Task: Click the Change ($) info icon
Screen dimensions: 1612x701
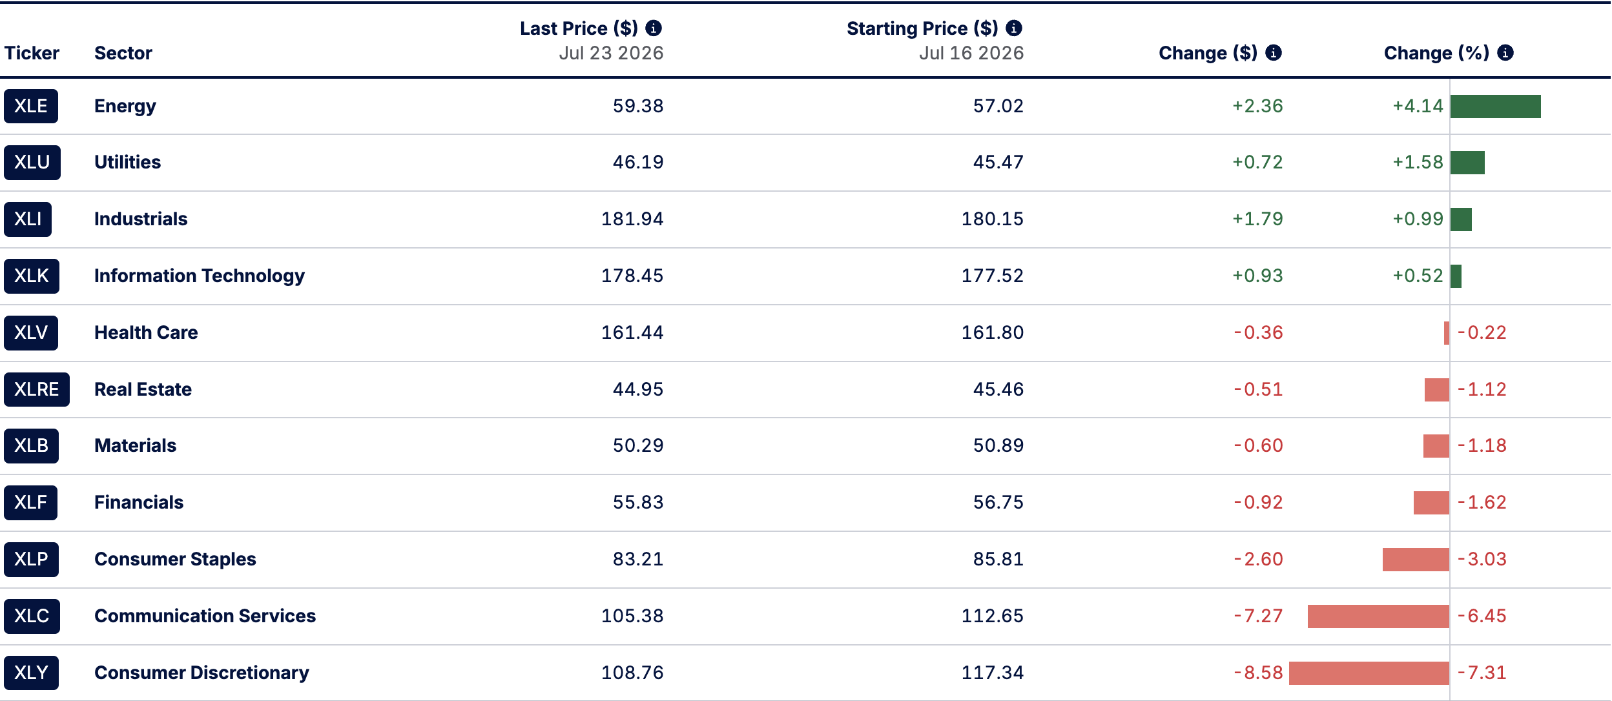Action: pos(1274,53)
